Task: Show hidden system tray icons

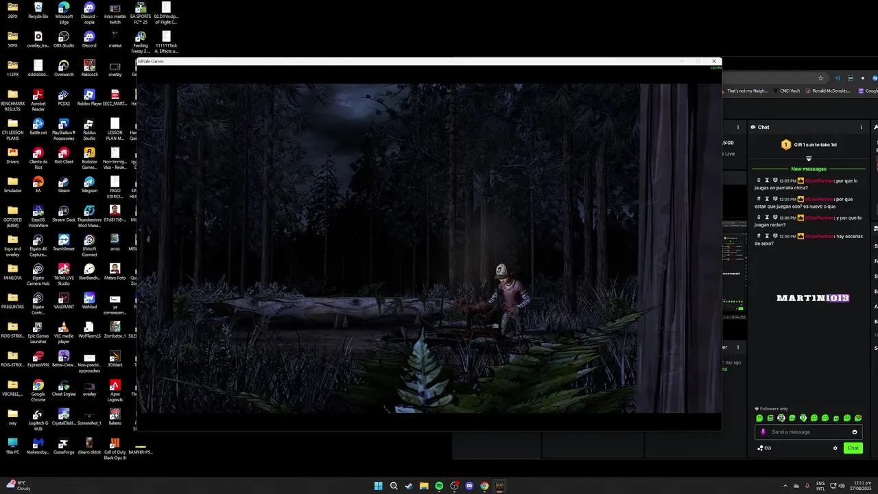Action: point(785,486)
